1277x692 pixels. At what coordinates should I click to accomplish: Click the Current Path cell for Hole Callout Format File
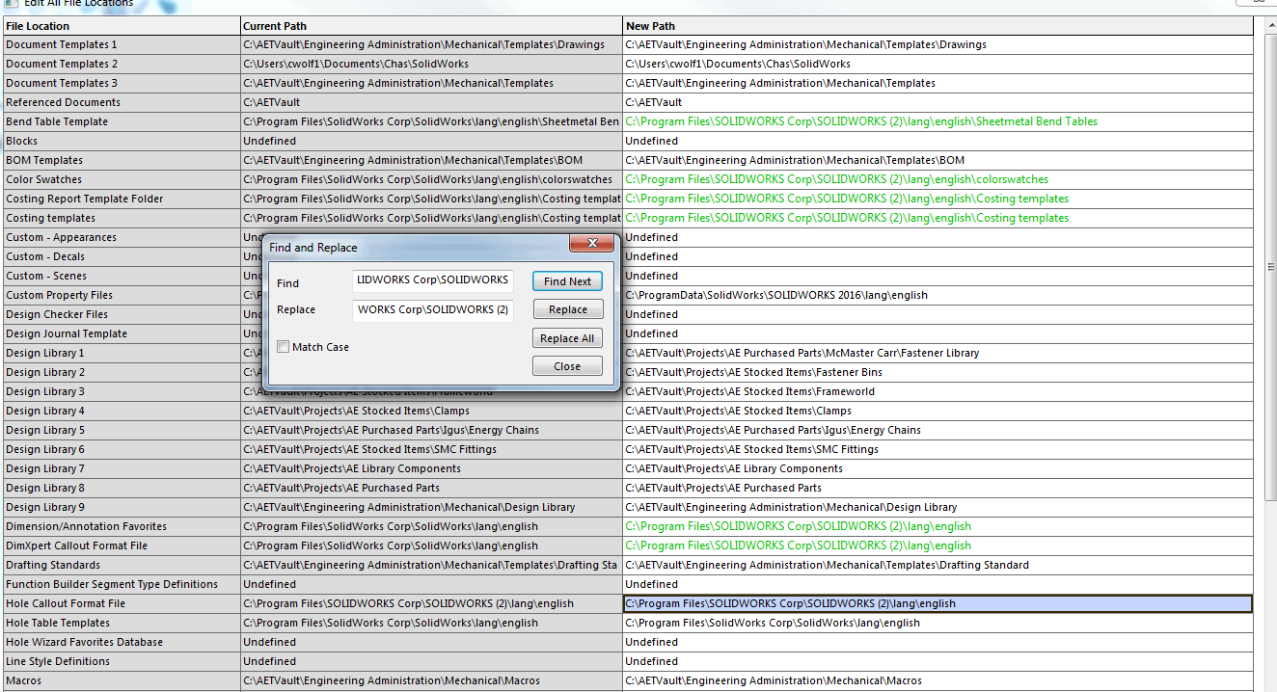(x=432, y=603)
